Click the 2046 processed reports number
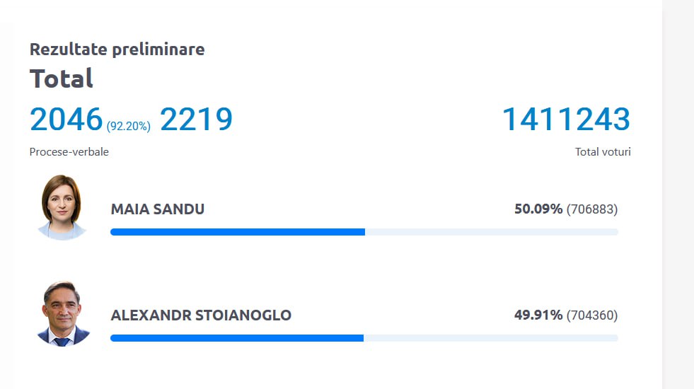Image resolution: width=694 pixels, height=389 pixels. pos(66,120)
